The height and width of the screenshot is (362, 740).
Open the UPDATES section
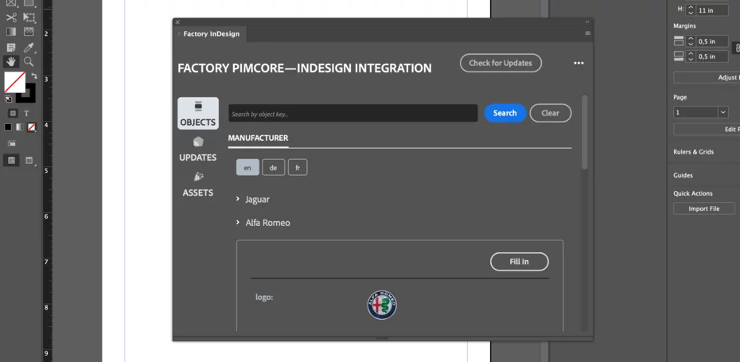[198, 150]
